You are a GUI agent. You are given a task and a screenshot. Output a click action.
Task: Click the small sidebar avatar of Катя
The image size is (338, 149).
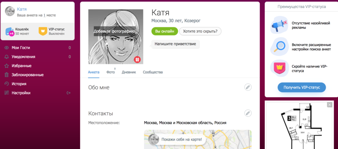coord(10,11)
